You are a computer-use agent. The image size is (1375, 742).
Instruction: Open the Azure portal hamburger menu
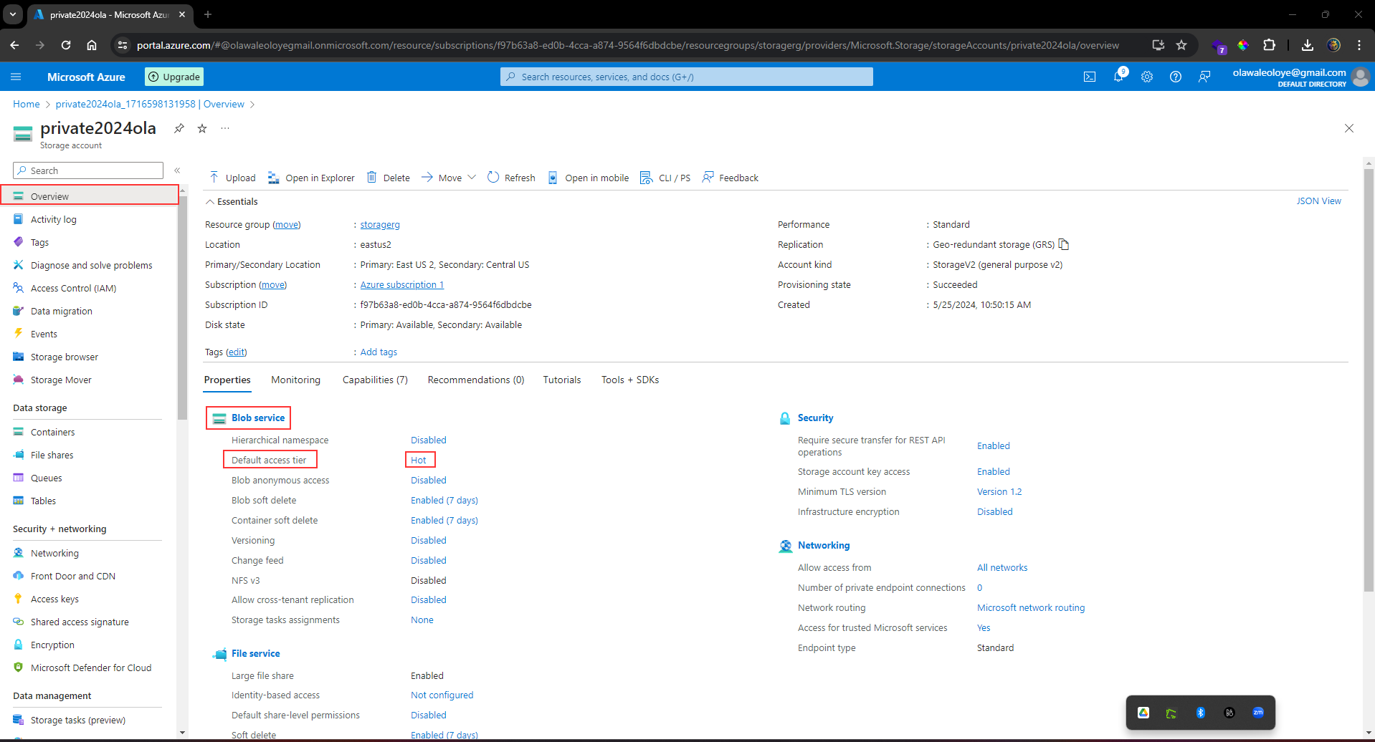(x=16, y=77)
